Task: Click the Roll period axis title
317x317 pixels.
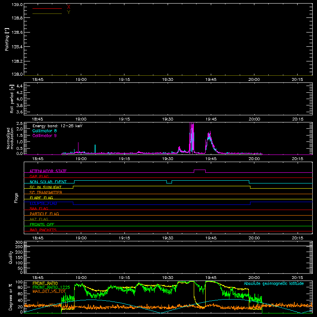Action: (12, 99)
